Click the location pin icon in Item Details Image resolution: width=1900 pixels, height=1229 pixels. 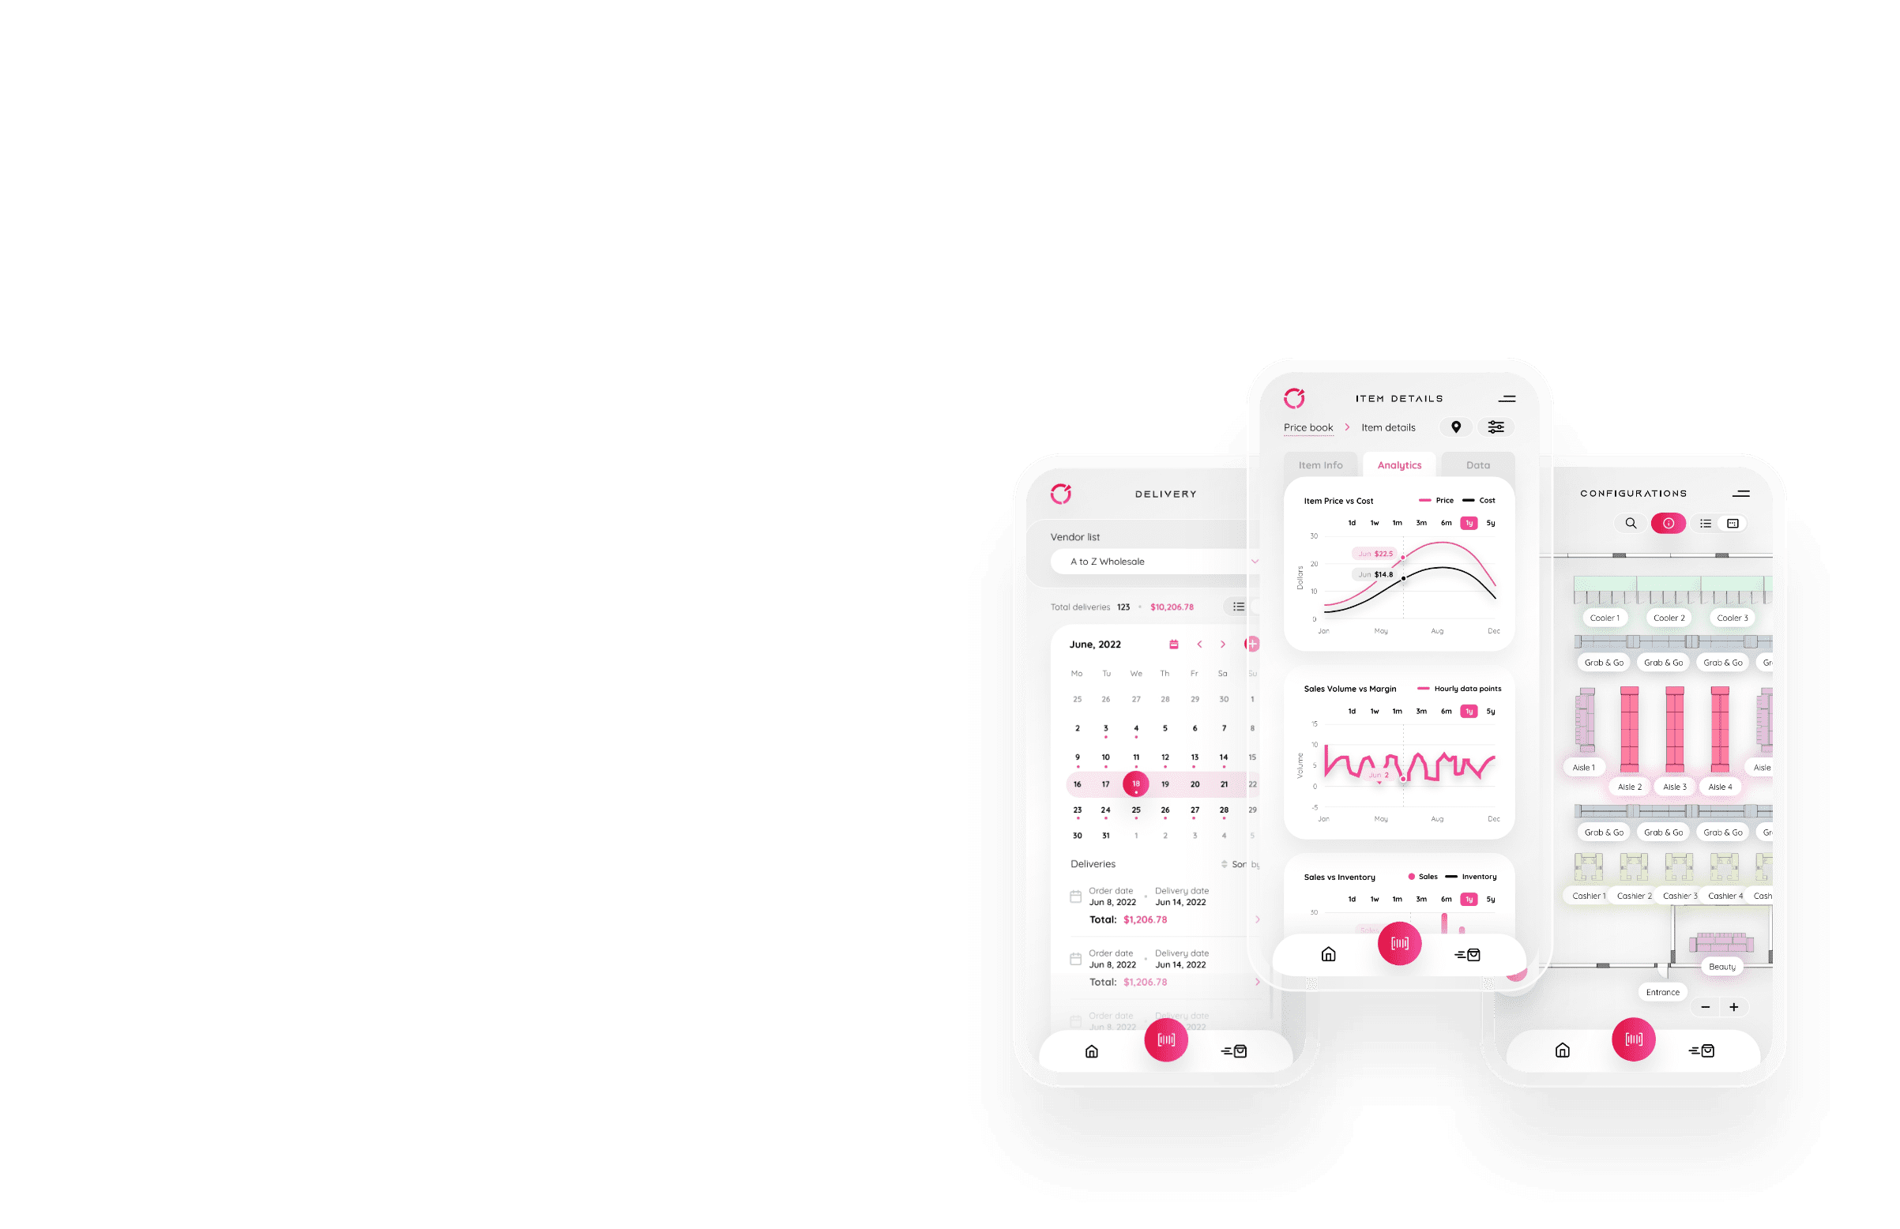click(1454, 427)
